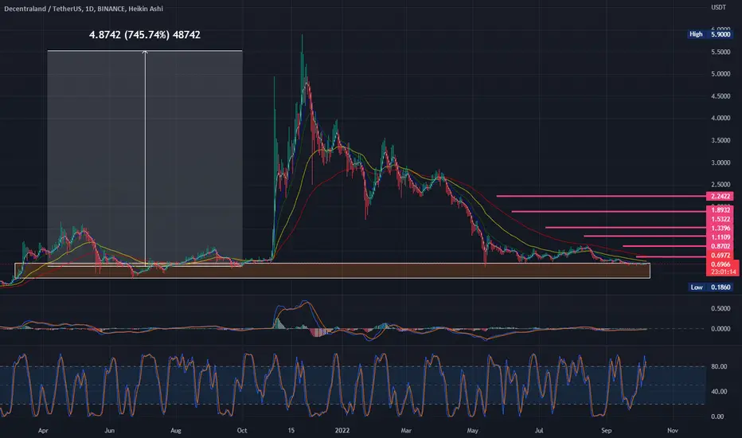The height and width of the screenshot is (438, 742).
Task: Click the 3.5000 price axis label
Action: click(x=721, y=140)
